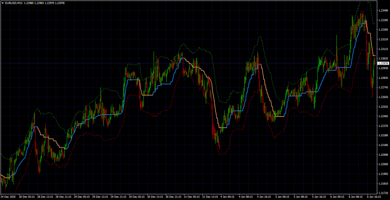390x200 pixels.
Task: Select the 28 Dec 13:15 time label
Action: [45, 196]
